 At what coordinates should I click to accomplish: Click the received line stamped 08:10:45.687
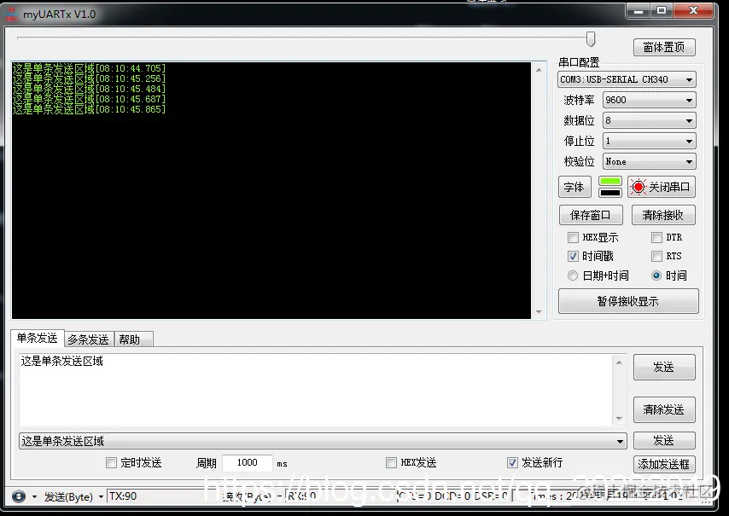(89, 100)
